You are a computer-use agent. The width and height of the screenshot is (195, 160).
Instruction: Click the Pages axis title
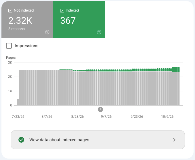click(11, 58)
